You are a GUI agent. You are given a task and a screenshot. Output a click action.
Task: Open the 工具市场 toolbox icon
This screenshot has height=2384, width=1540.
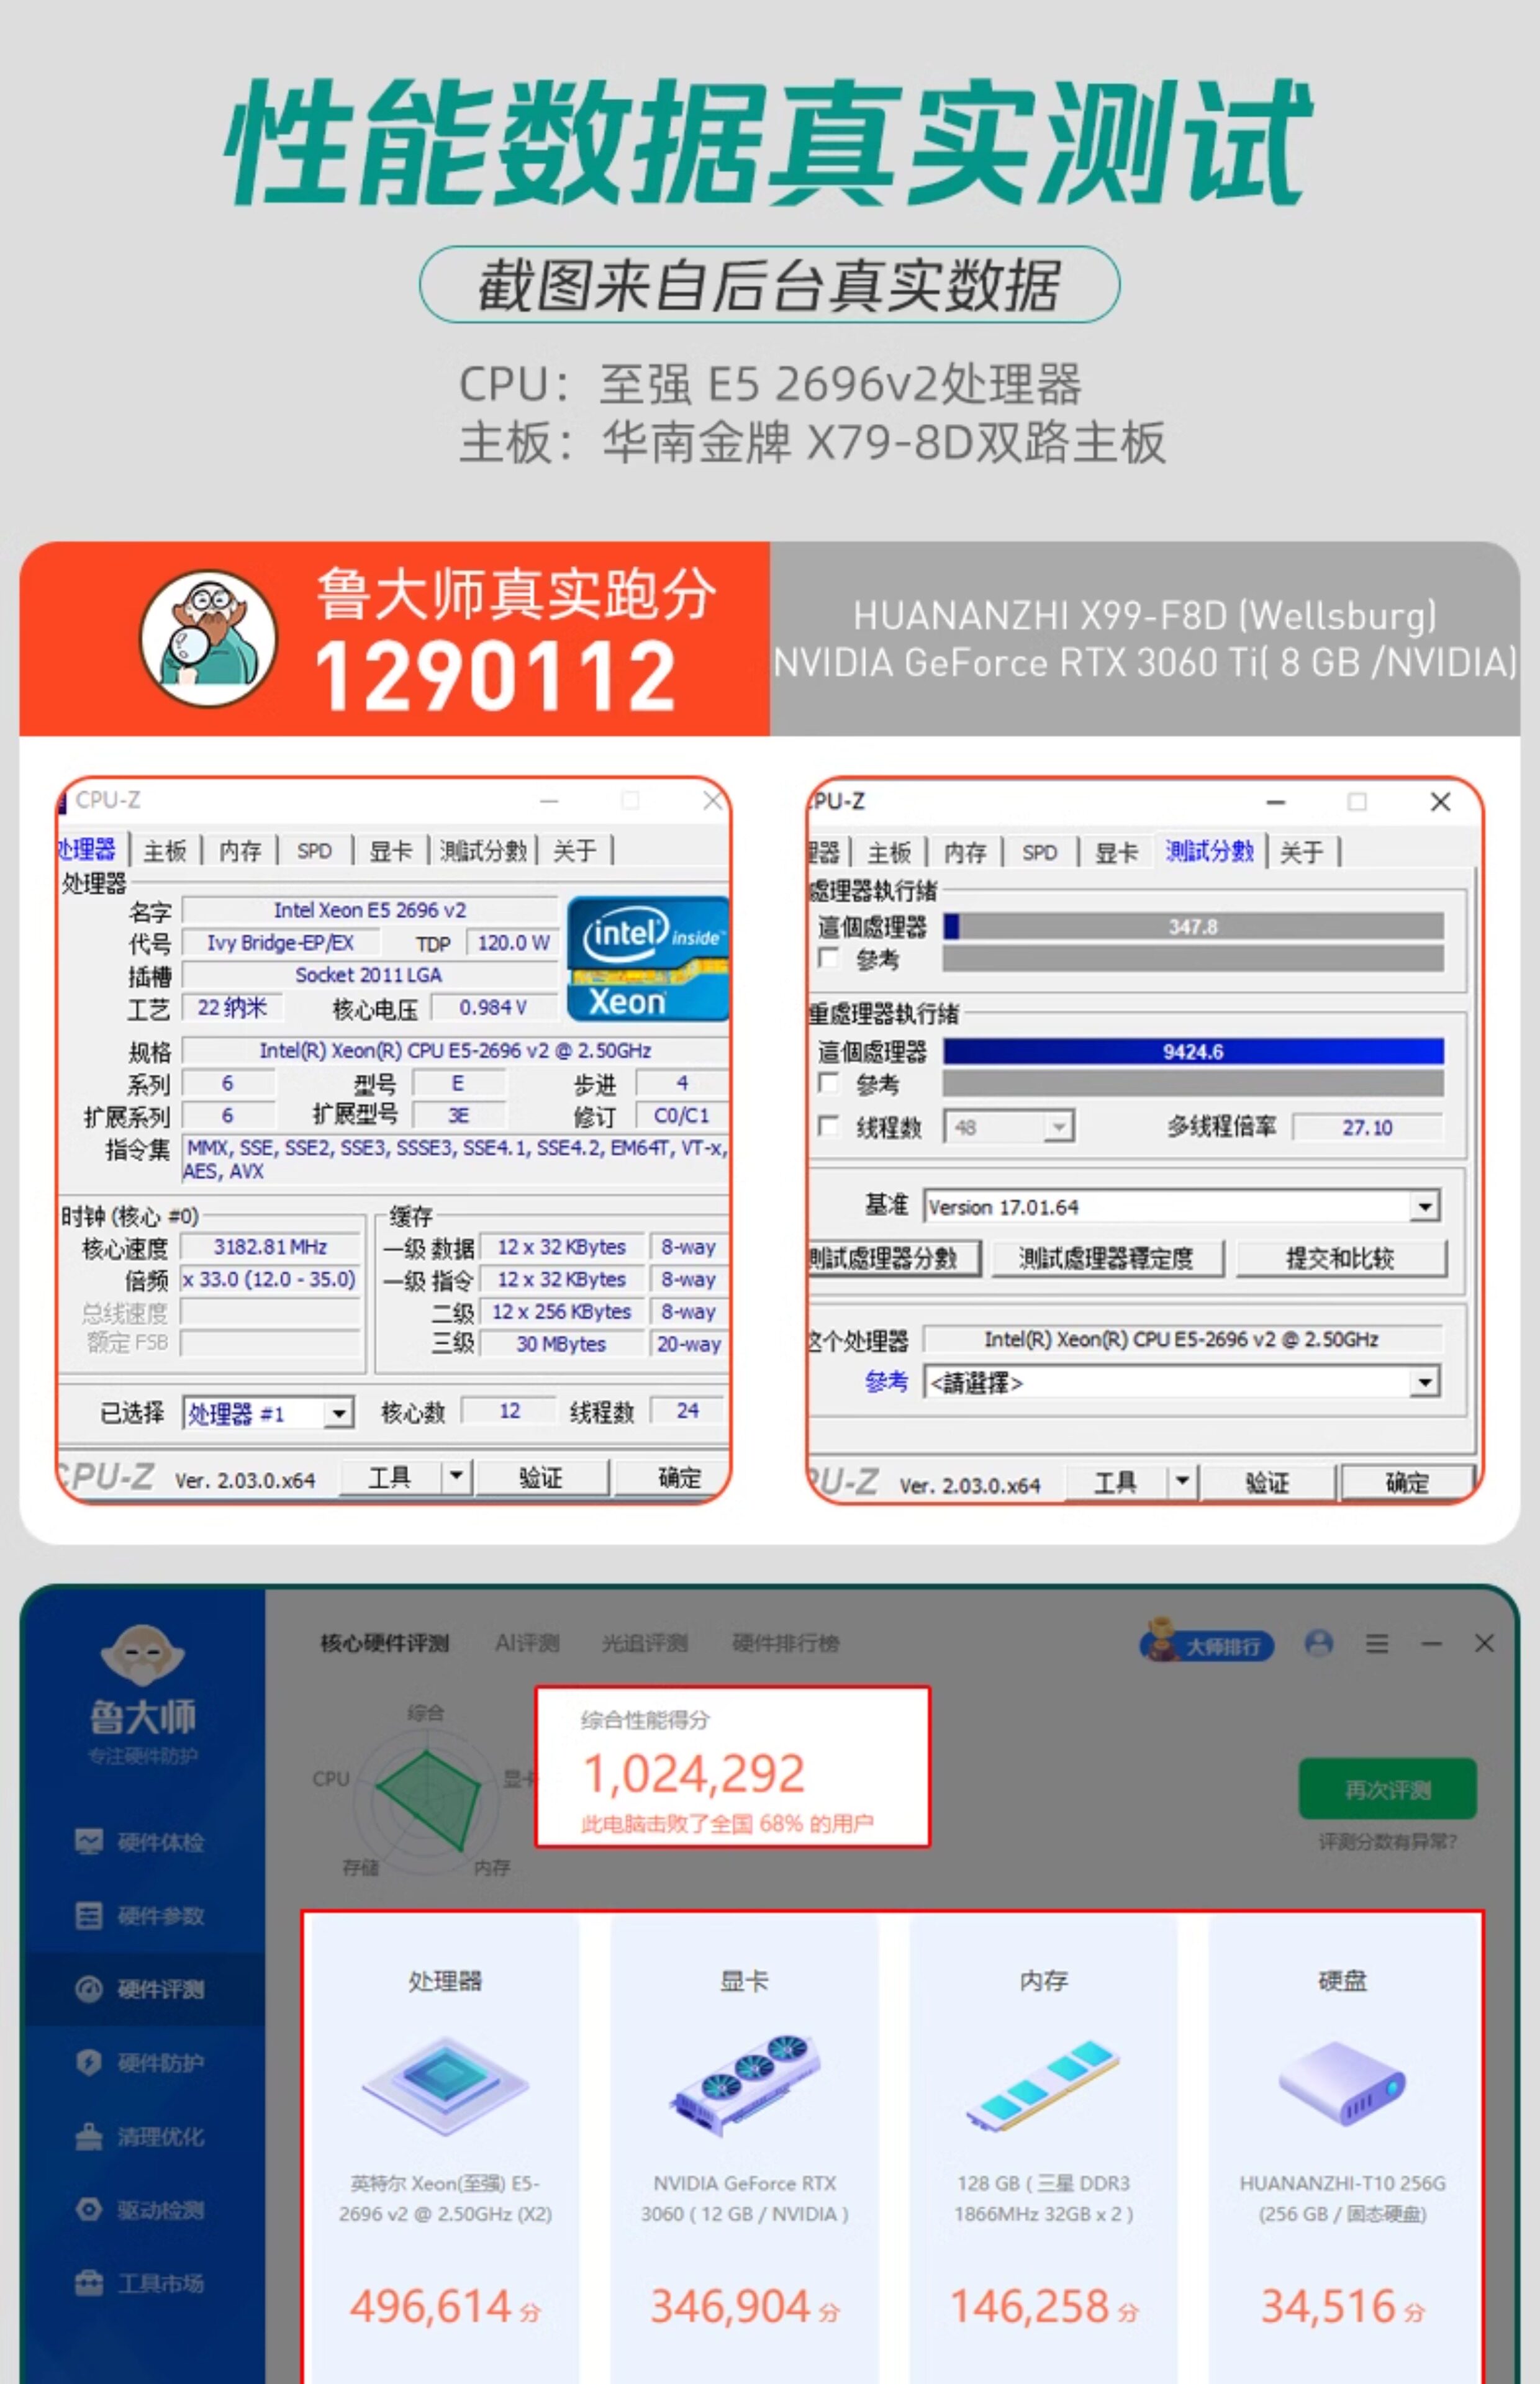click(89, 2283)
